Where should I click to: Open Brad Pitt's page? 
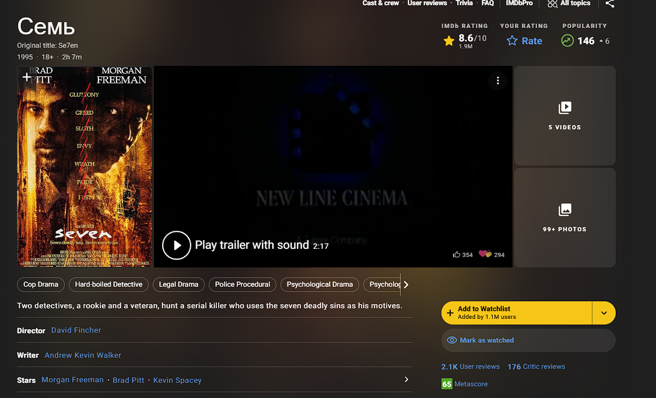pyautogui.click(x=128, y=381)
